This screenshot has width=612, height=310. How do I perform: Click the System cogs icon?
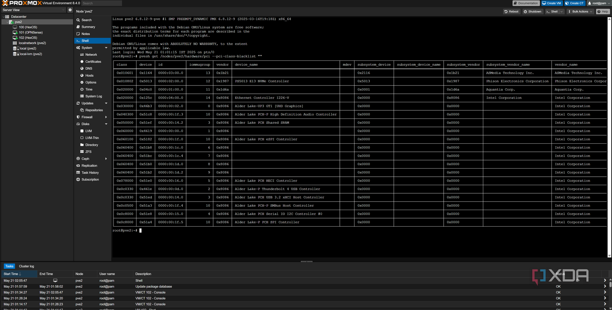pyautogui.click(x=78, y=48)
